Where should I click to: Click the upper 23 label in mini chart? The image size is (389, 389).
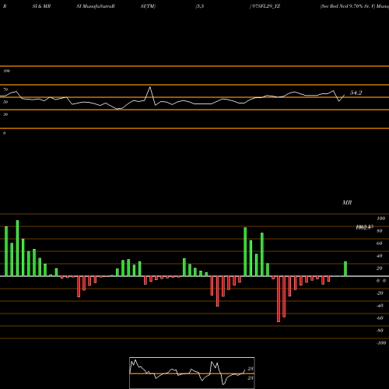point(251,369)
